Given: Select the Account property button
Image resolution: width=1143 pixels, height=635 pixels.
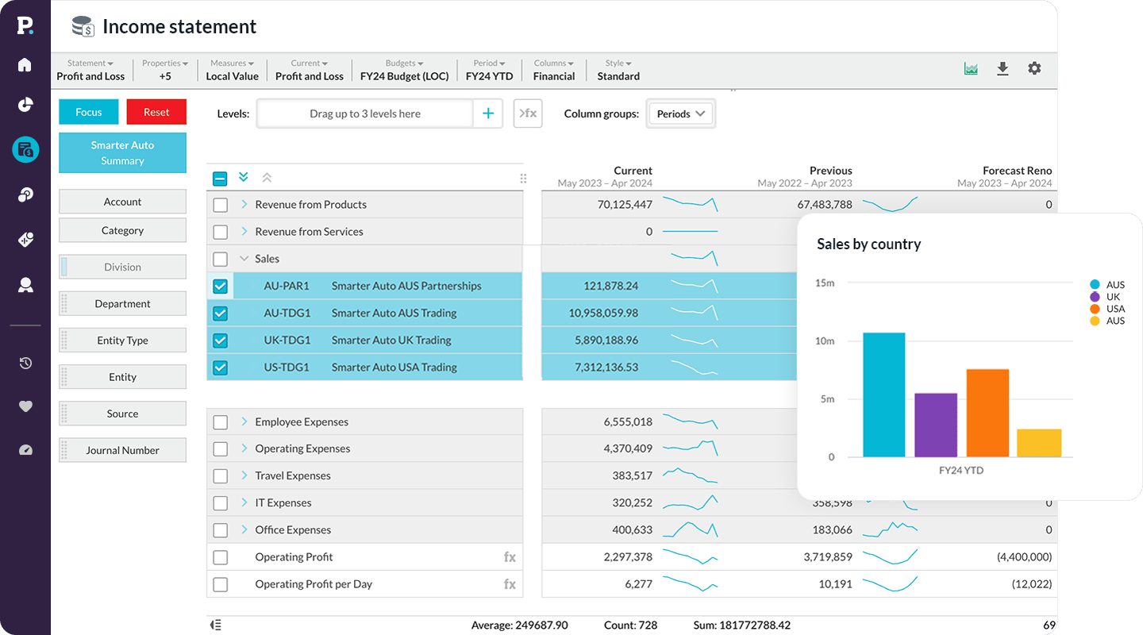Looking at the screenshot, I should click(122, 202).
